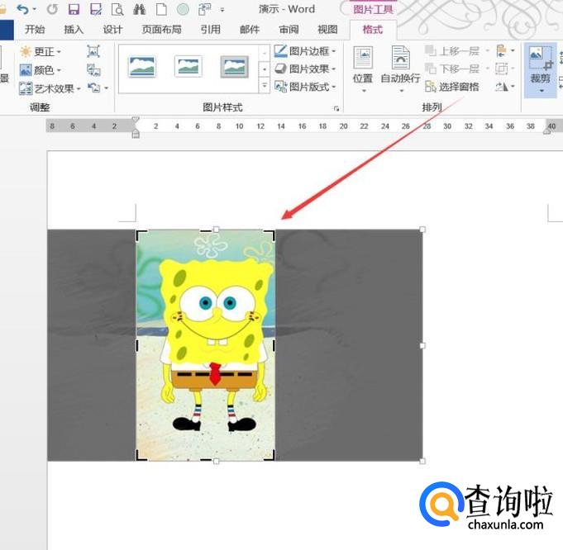
Task: Open the Artistic Effects (艺术效果) dropdown
Action: pyautogui.click(x=50, y=88)
